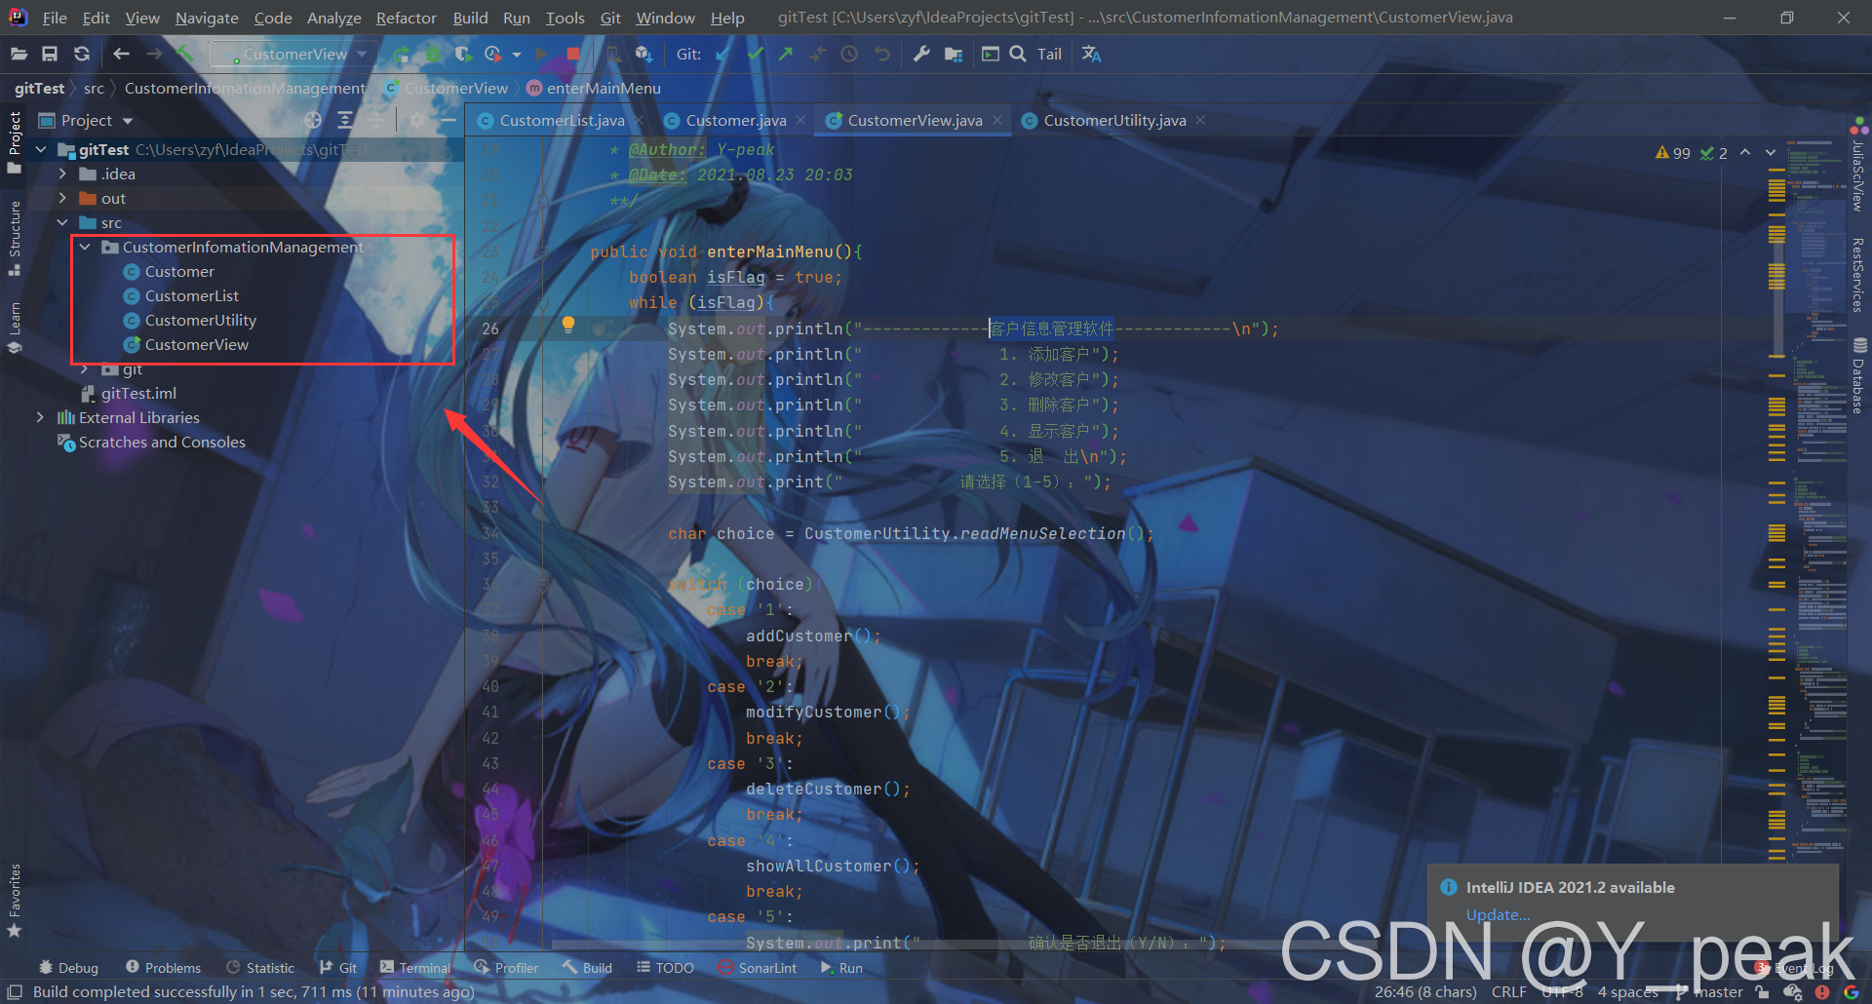
Task: Rollback changes with the undo arrow icon
Action: click(x=882, y=55)
